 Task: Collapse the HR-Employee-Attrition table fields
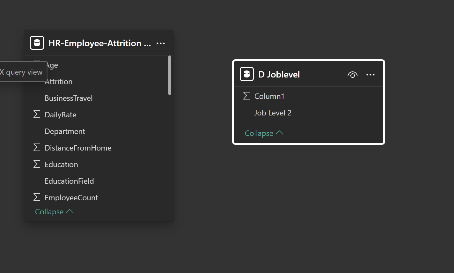click(54, 211)
